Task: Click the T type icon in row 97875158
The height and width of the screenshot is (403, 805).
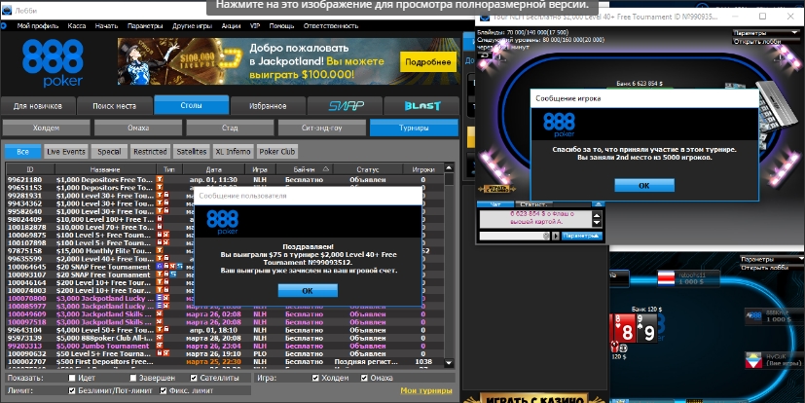Action: [160, 250]
